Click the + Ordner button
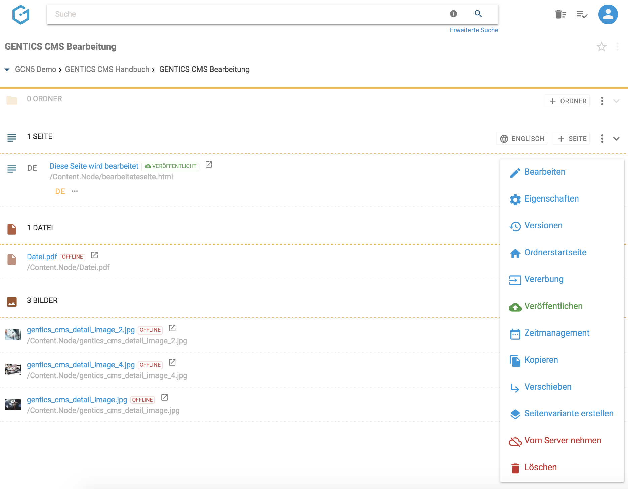628x489 pixels. tap(567, 101)
